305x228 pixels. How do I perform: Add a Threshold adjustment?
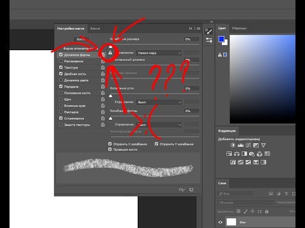[x=248, y=162]
